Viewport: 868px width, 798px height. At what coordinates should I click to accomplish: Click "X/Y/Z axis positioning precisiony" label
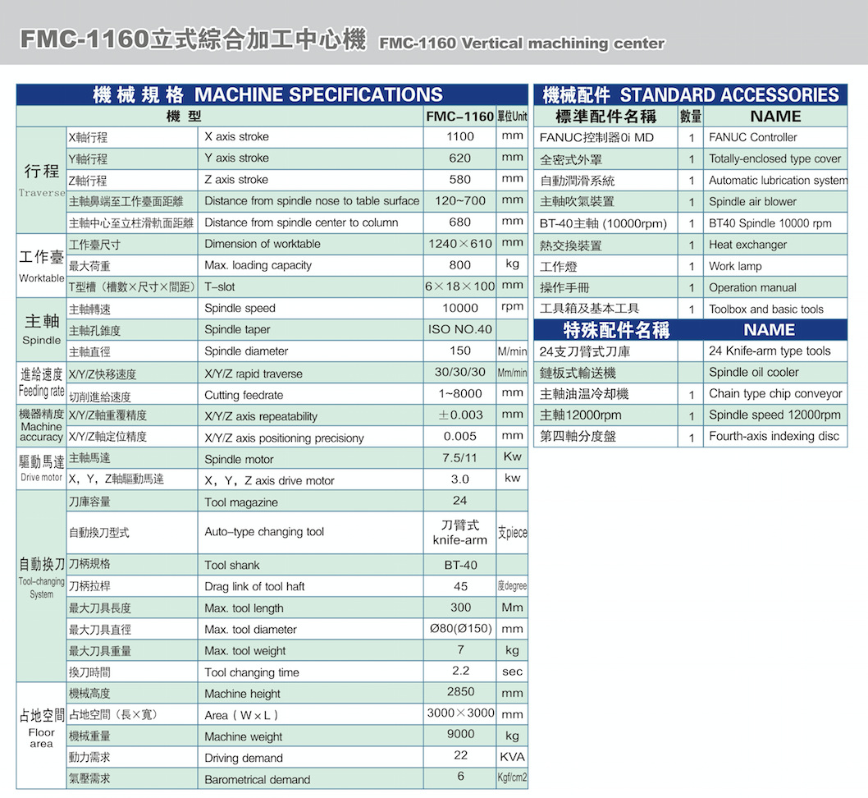(284, 438)
